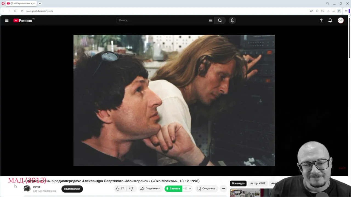Open the extensions cube icon
This screenshot has width=351, height=197.
(346, 11)
